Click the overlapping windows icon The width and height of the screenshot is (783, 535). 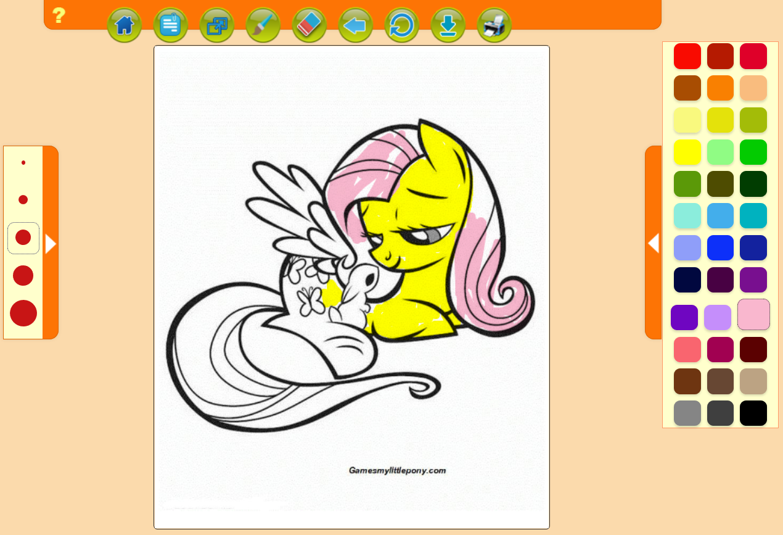pyautogui.click(x=217, y=25)
